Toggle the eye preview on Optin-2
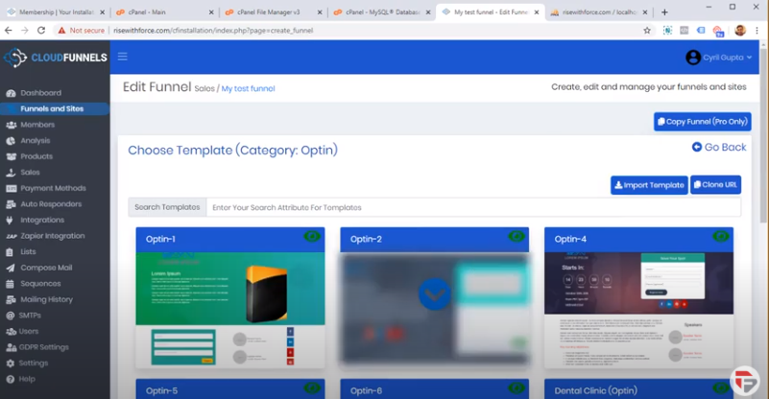Image resolution: width=769 pixels, height=399 pixels. click(x=517, y=237)
